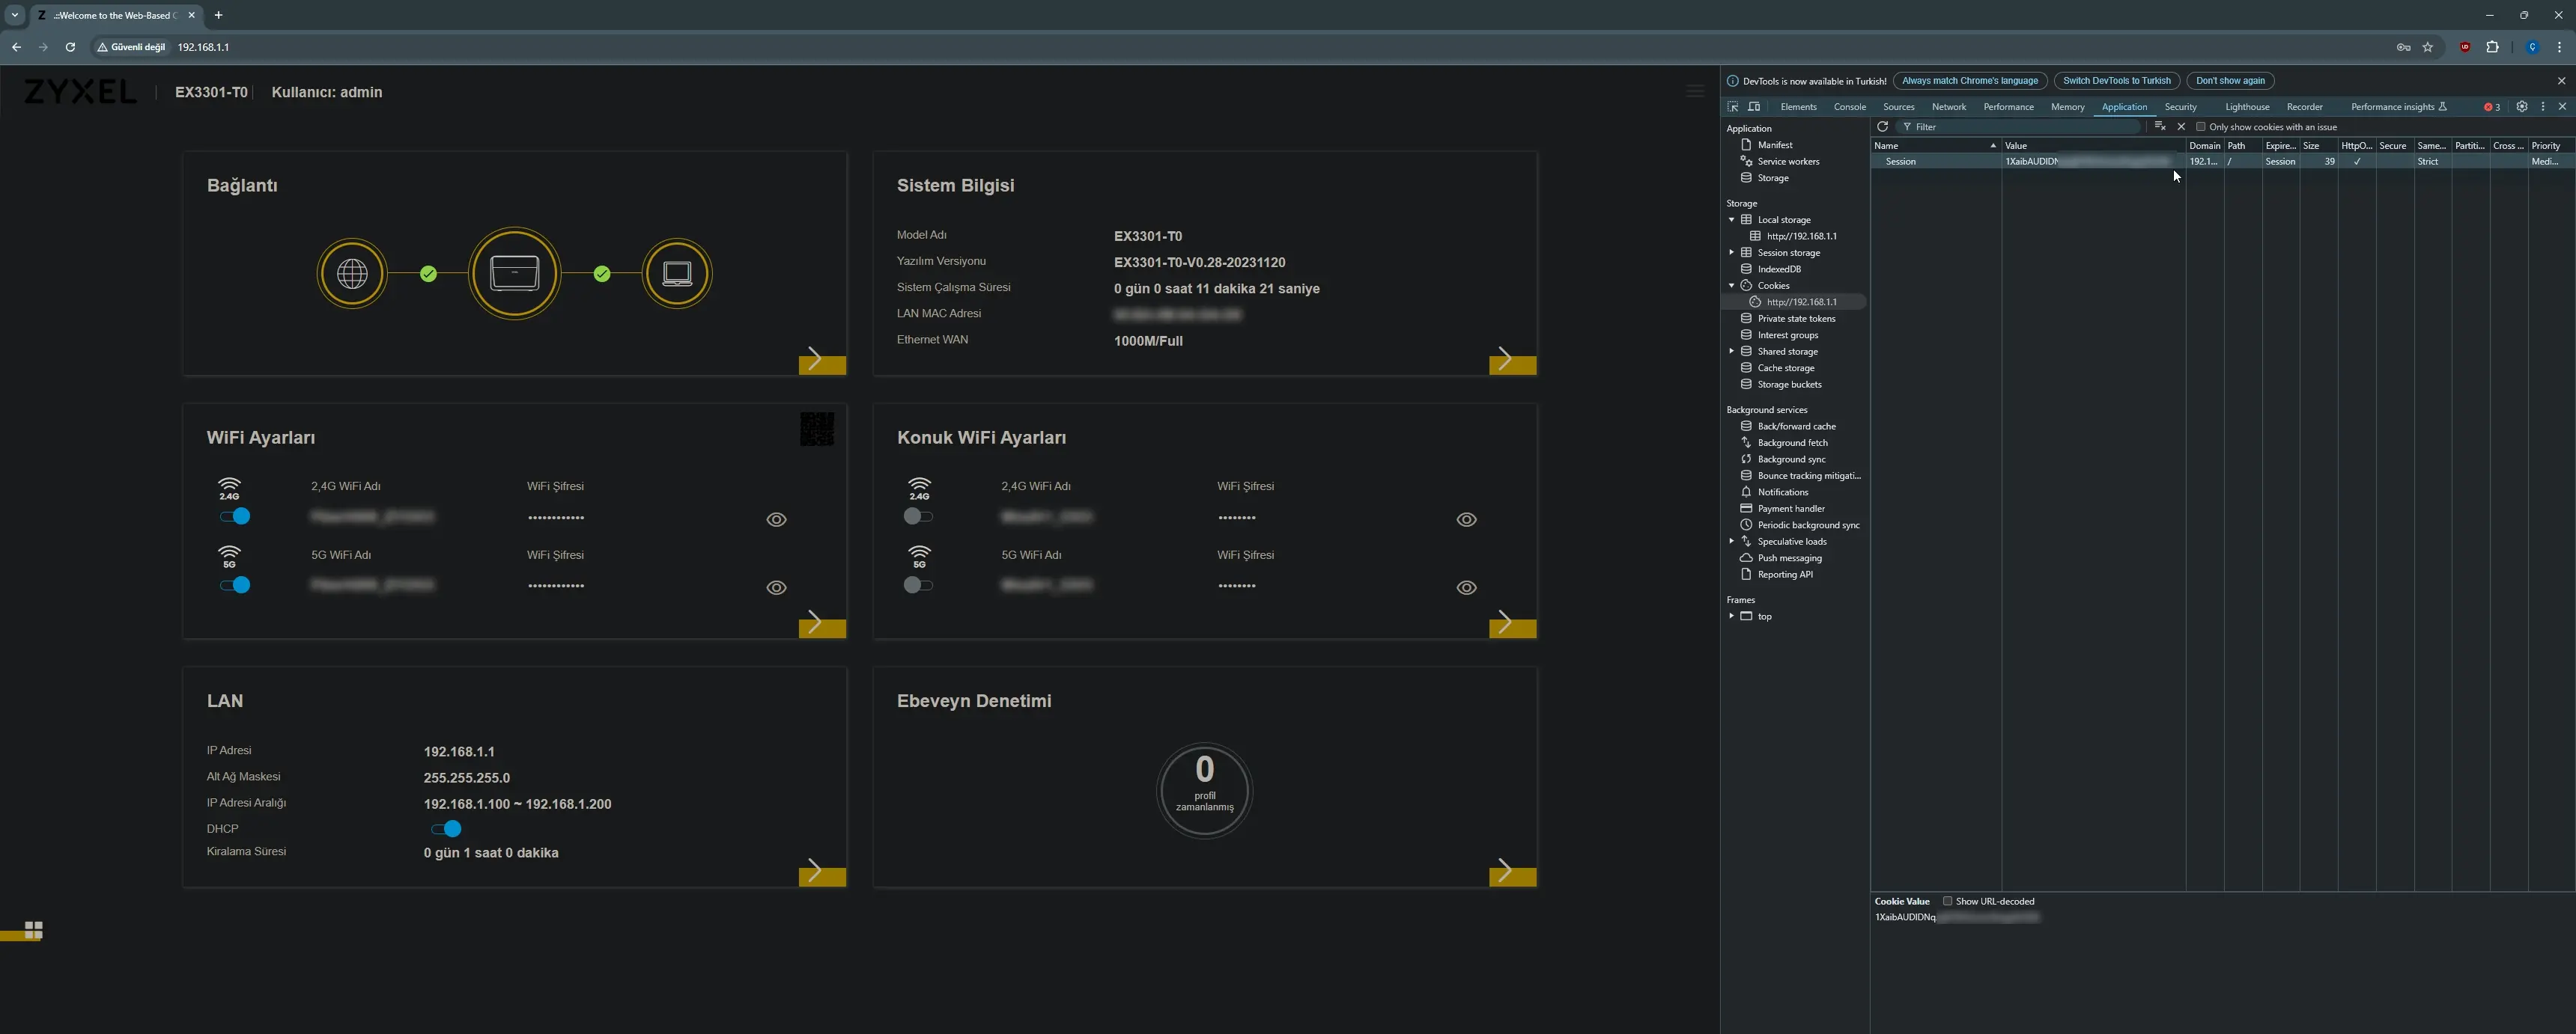
Task: Toggle 2.4G WiFi switch off
Action: click(235, 516)
